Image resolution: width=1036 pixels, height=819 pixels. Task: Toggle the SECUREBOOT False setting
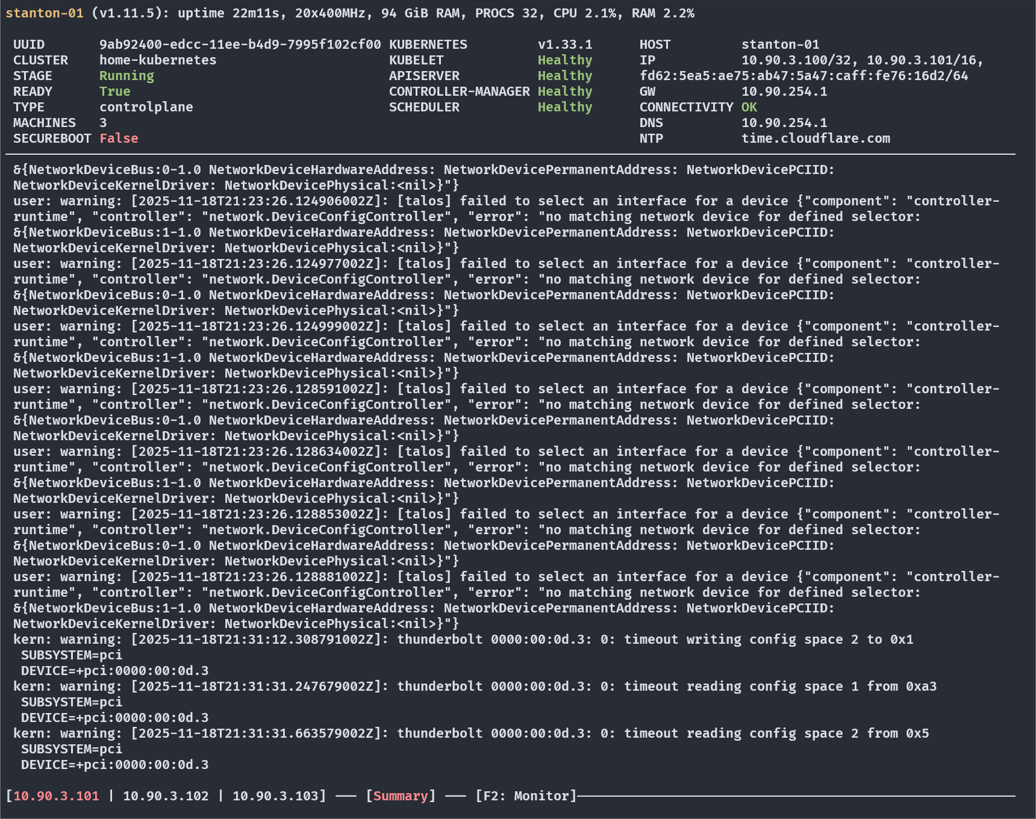(118, 138)
